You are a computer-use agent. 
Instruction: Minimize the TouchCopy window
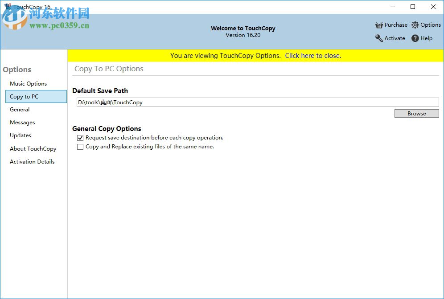[x=392, y=7]
